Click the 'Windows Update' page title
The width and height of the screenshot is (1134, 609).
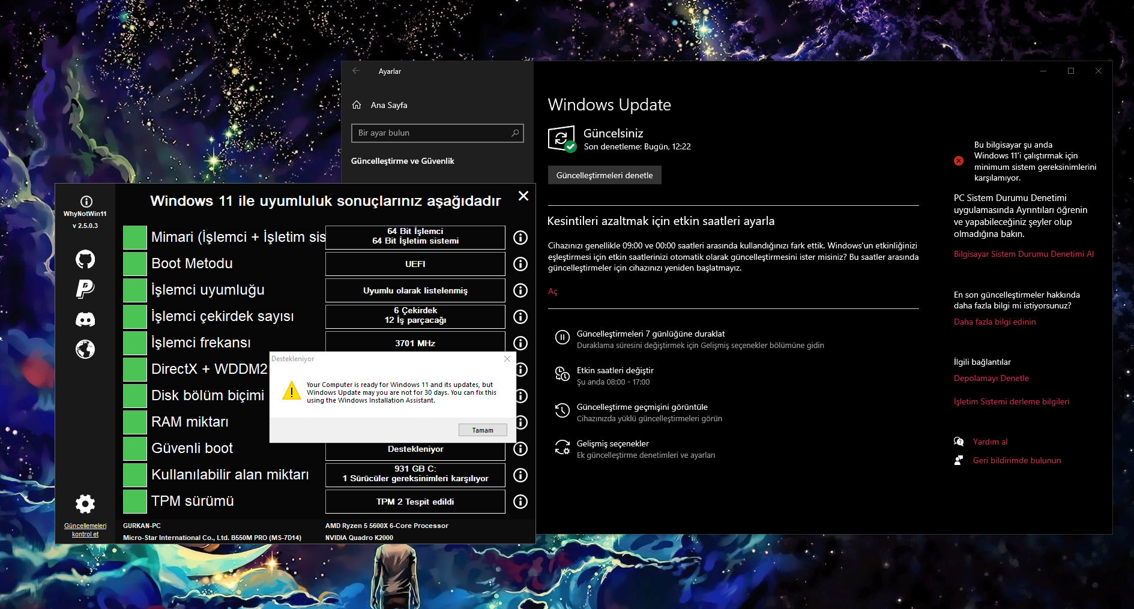609,105
